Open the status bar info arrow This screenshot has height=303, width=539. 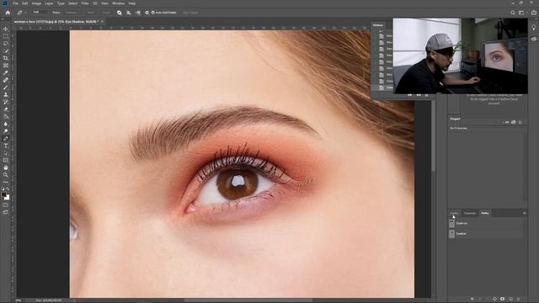pos(74,300)
